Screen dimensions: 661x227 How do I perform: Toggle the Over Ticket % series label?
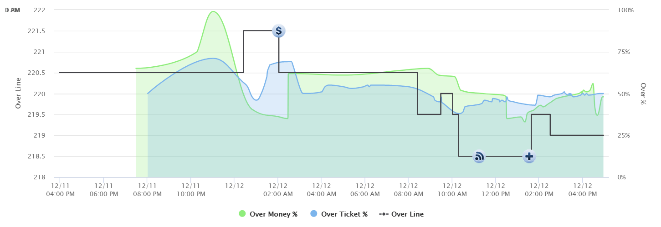344,214
